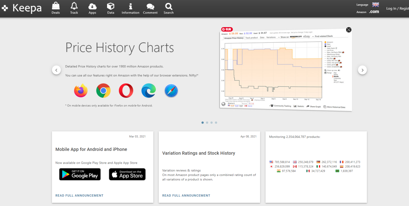Choose the Opera browser extension icon
409x206 pixels.
(126, 91)
